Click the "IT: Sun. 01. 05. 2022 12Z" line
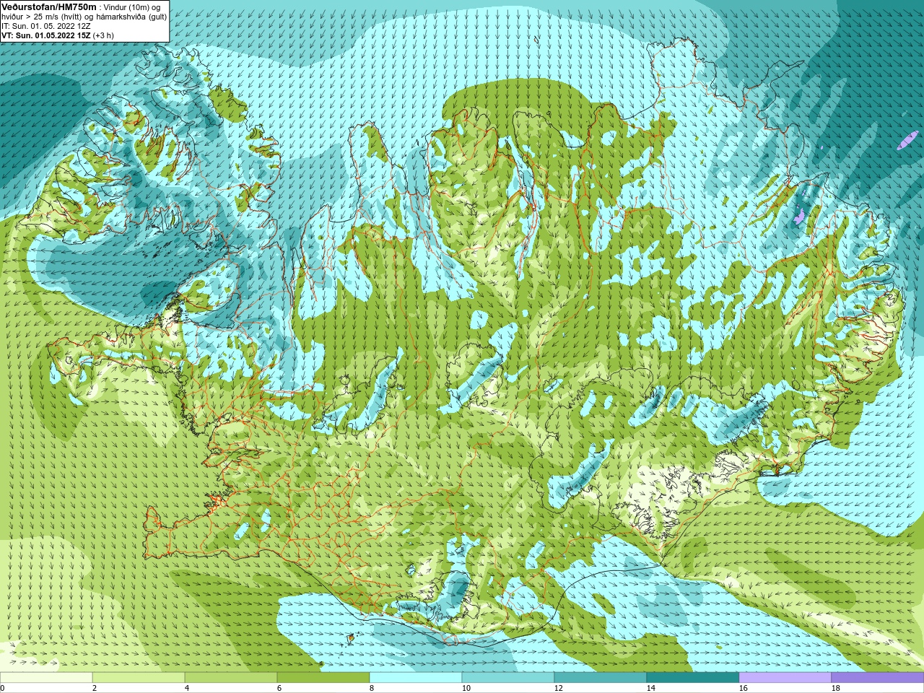Image resolution: width=924 pixels, height=693 pixels. tap(46, 26)
